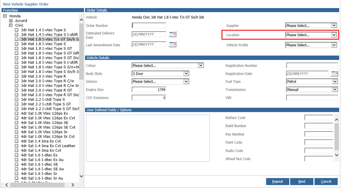This screenshot has height=188, width=341.
Task: Select 3dr Hat 1.4 I-vtec Type S
Action: (43, 30)
